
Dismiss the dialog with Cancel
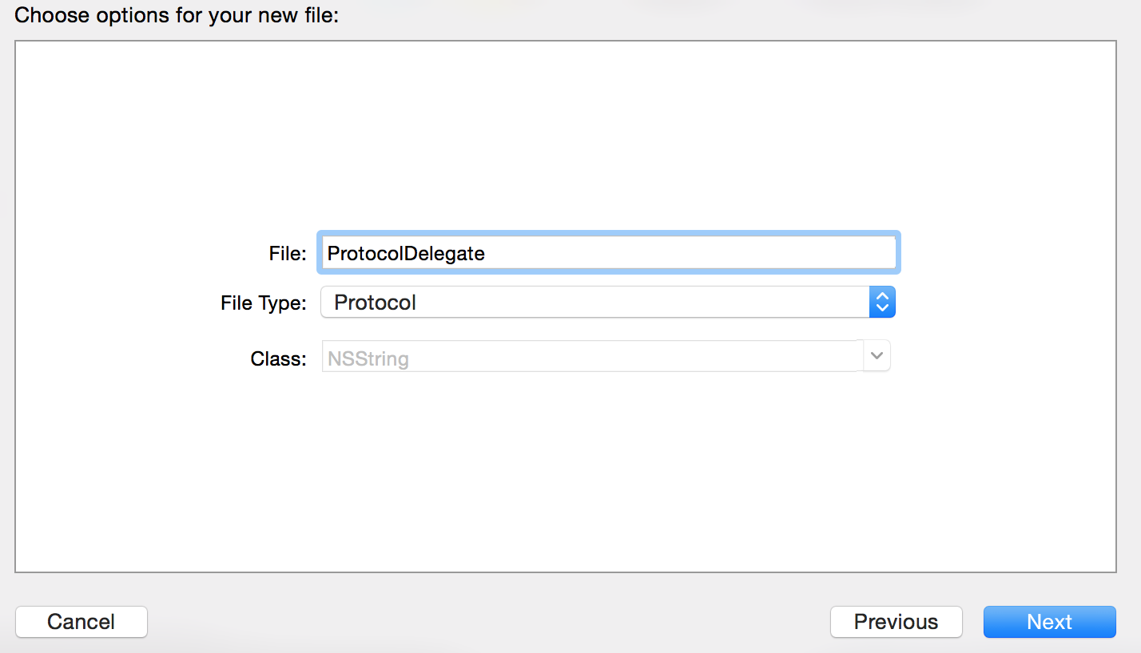pos(81,622)
